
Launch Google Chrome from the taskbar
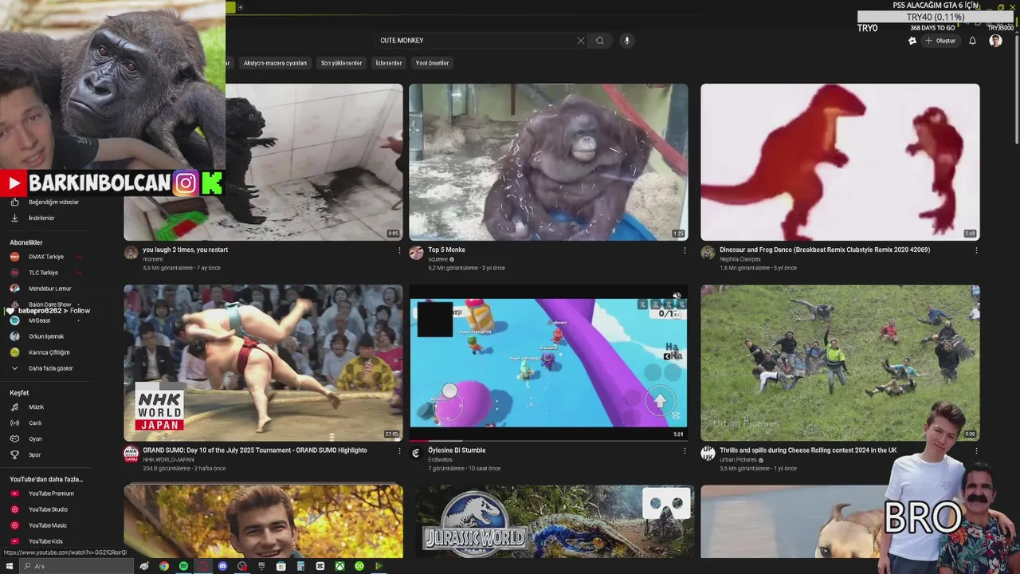pos(164,566)
